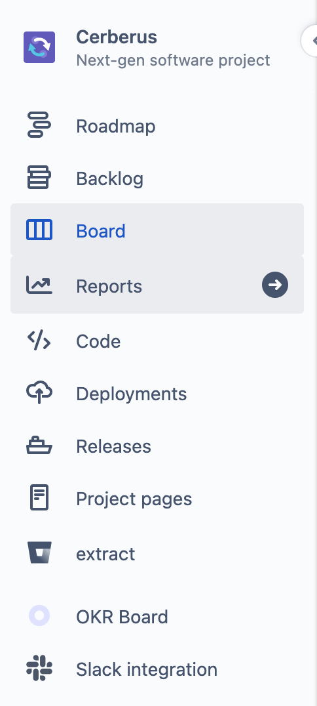Click the Board columns icon
Viewport: 317px width, 706px height.
pos(39,230)
